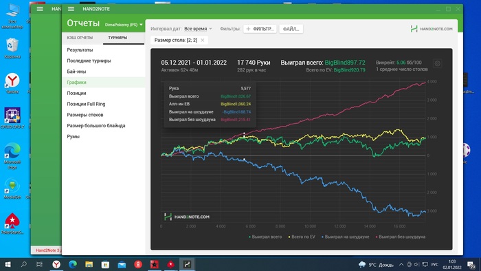
Task: Remove the table size [2; 2] filter
Action: point(203,40)
